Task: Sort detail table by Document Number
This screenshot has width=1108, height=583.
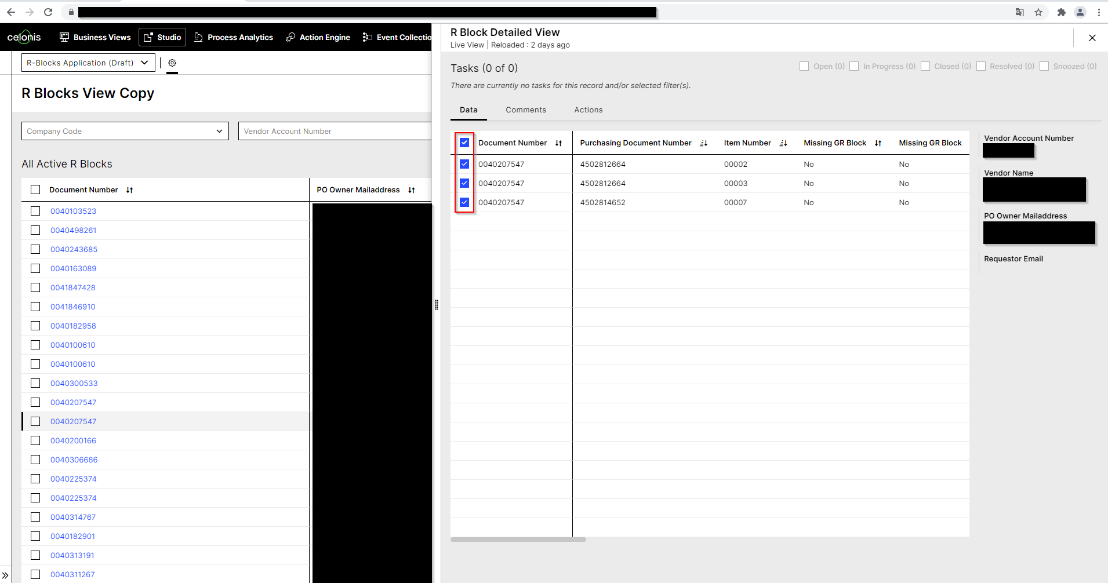Action: click(x=558, y=143)
